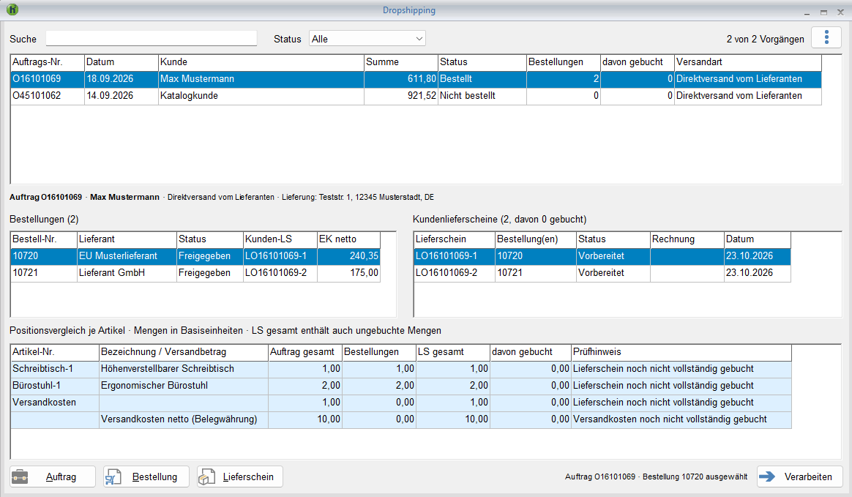Click the Ergonomischer Bürostuhl description cell
Screen dimensions: 852x497
click(x=184, y=386)
